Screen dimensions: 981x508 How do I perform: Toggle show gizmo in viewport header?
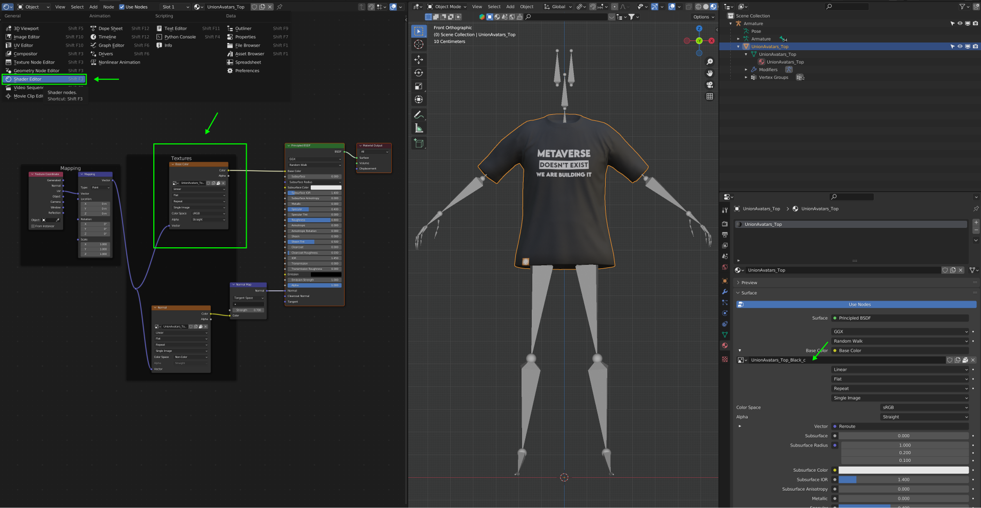pyautogui.click(x=654, y=7)
